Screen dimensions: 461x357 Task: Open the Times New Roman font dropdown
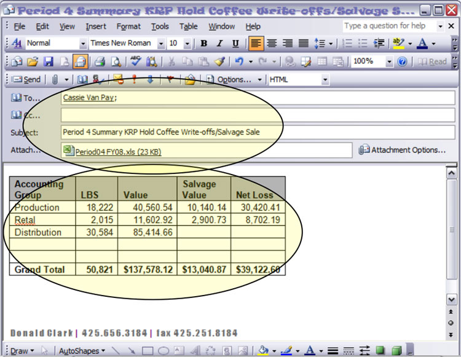(160, 44)
